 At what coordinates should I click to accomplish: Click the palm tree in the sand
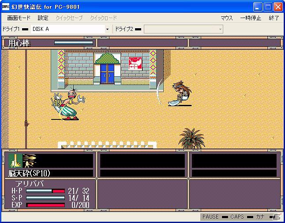point(192,138)
